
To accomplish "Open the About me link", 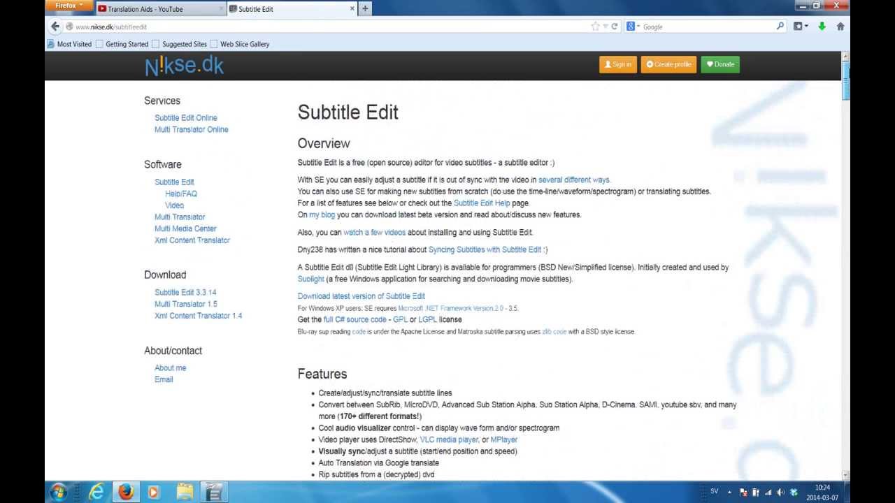I will (170, 368).
